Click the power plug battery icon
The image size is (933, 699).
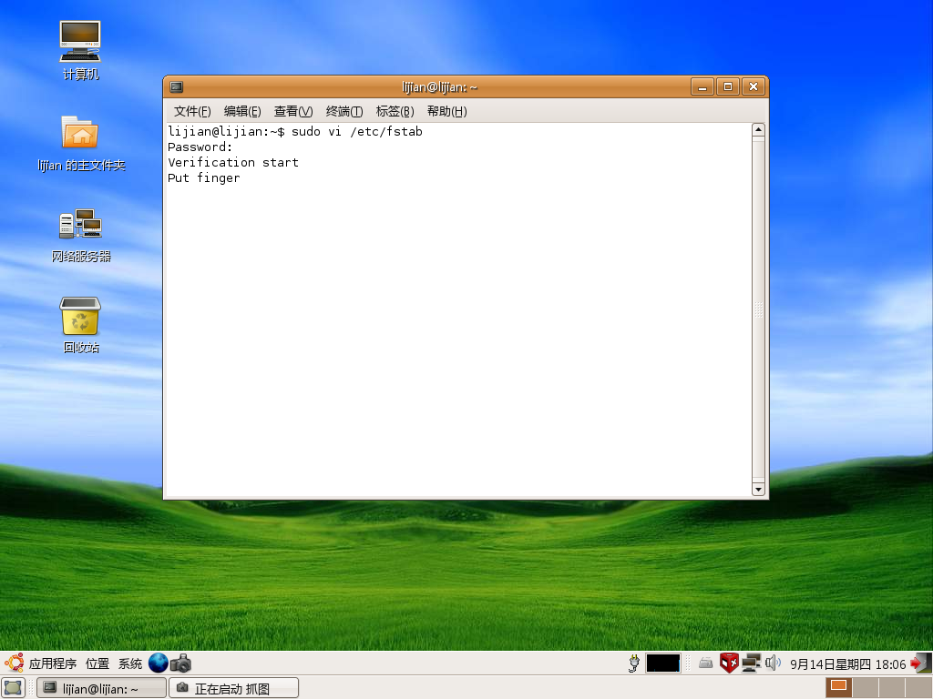[x=634, y=663]
